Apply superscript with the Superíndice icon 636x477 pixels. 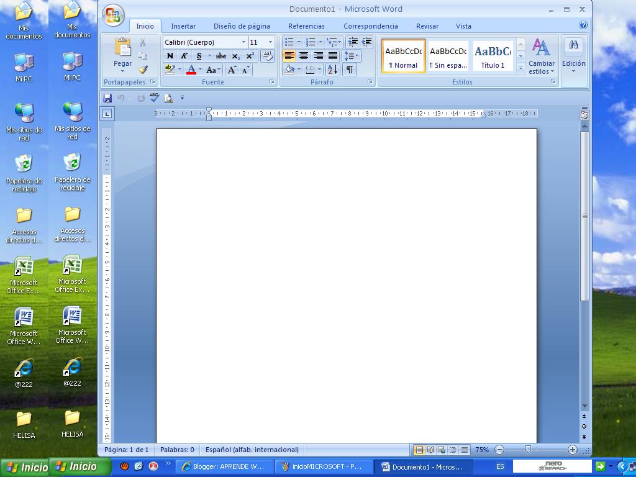point(250,55)
